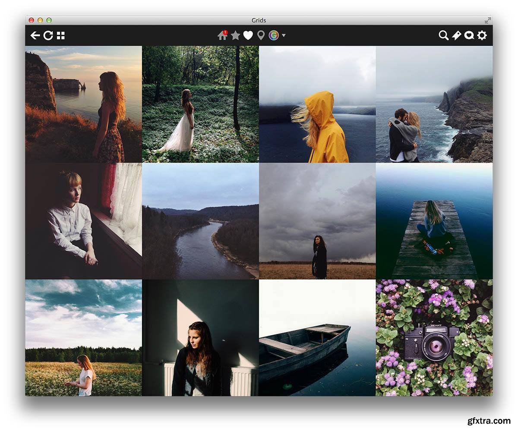Switch to grid layout view
This screenshot has width=518, height=431.
coord(61,35)
